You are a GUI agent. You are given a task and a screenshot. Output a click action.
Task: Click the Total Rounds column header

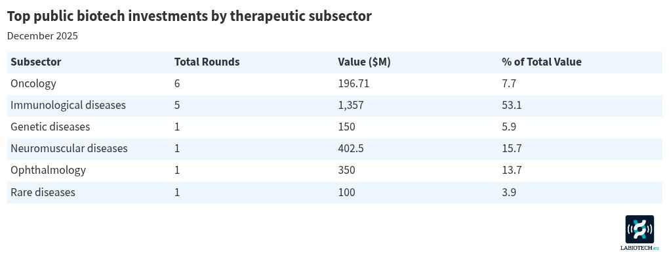(x=207, y=62)
